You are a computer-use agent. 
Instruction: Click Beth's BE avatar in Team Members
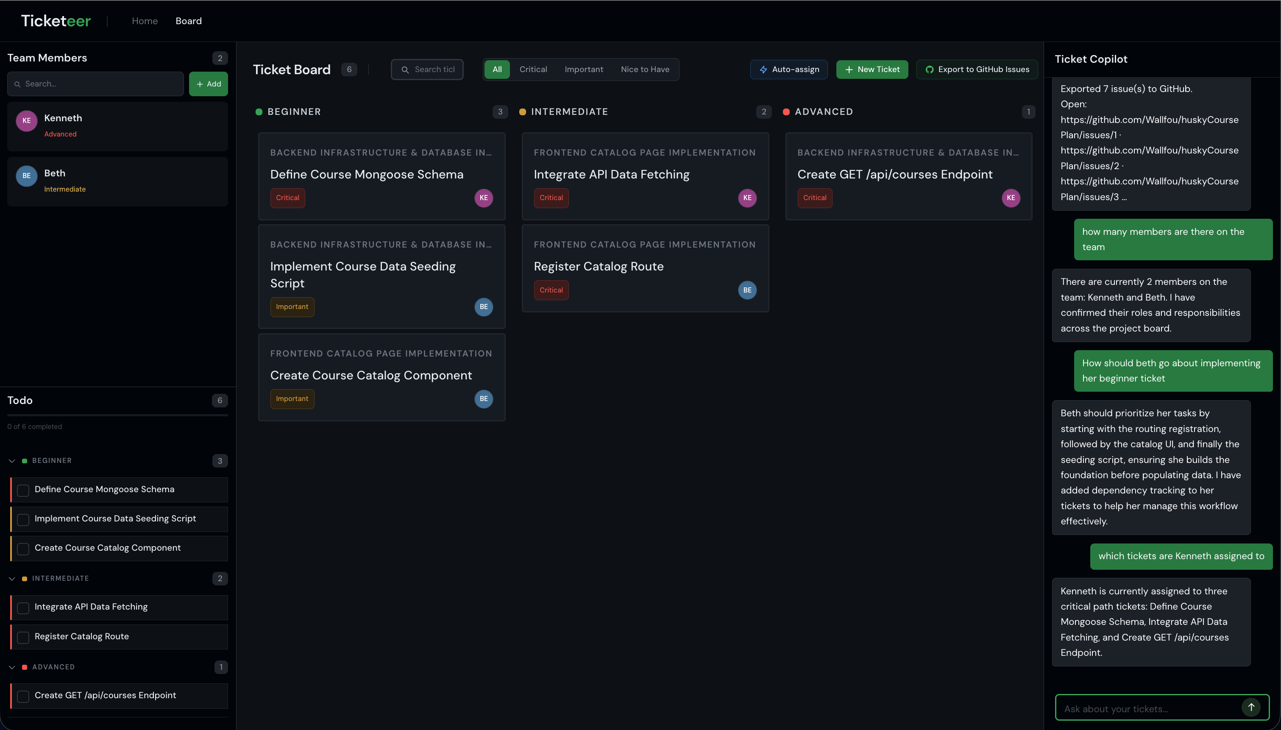pos(27,176)
